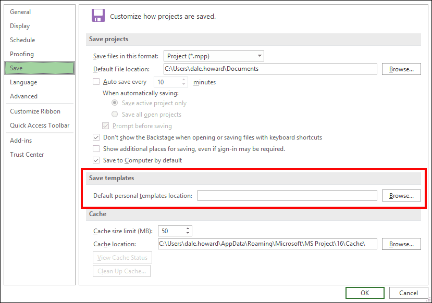
Task: Click the purple floppy disk save icon
Action: pyautogui.click(x=98, y=16)
